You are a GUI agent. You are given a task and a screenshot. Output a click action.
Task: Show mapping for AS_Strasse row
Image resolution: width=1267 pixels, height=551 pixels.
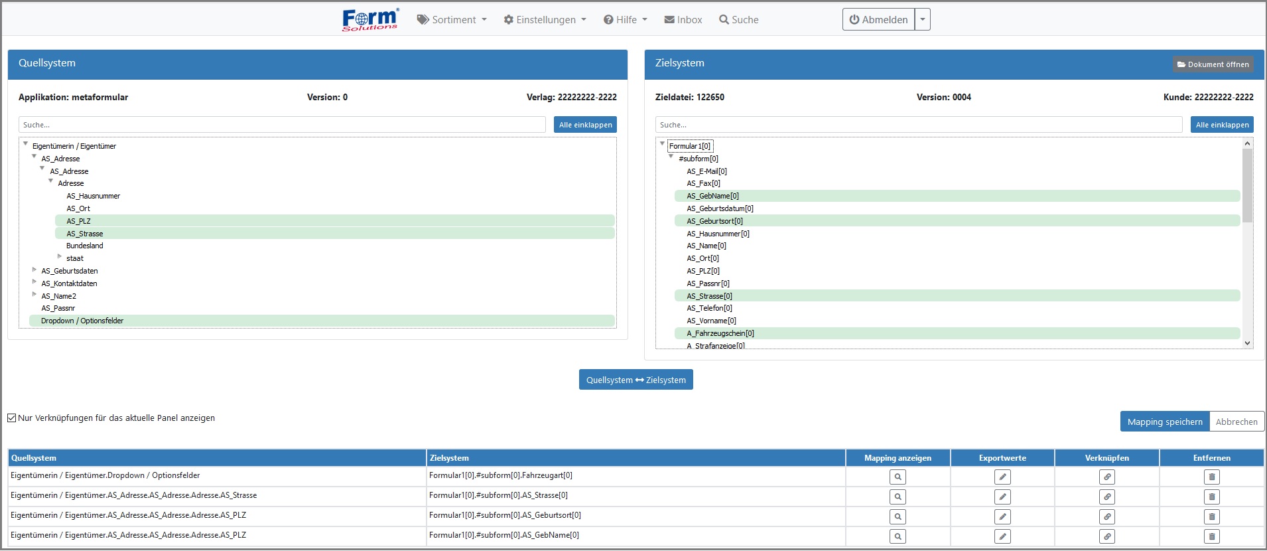pos(898,497)
